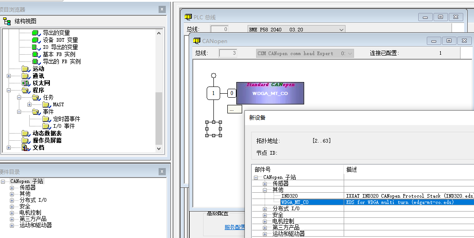
Task: Click project tree scrollbar down arrow
Action: pyautogui.click(x=159, y=148)
